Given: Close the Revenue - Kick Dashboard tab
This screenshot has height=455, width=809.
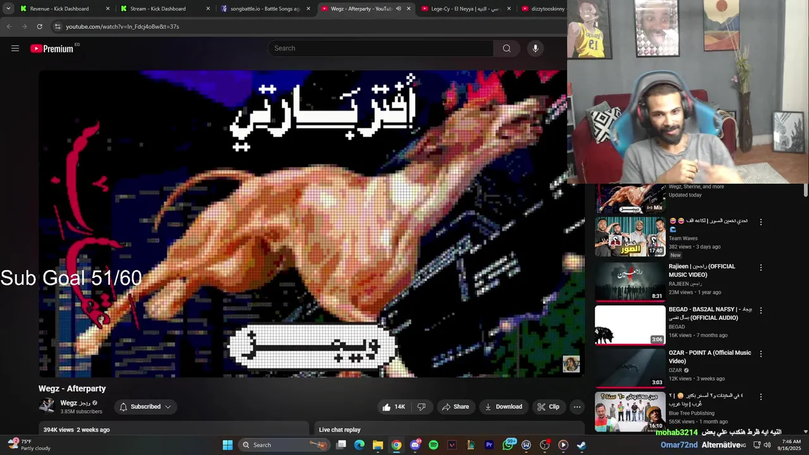Looking at the screenshot, I should click(x=107, y=9).
